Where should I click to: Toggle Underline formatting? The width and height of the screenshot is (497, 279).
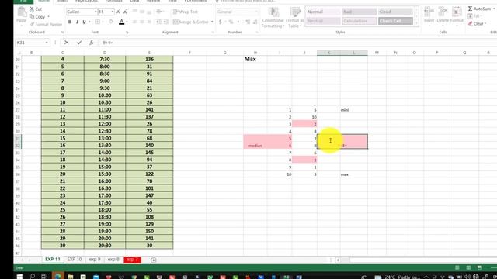(84, 22)
